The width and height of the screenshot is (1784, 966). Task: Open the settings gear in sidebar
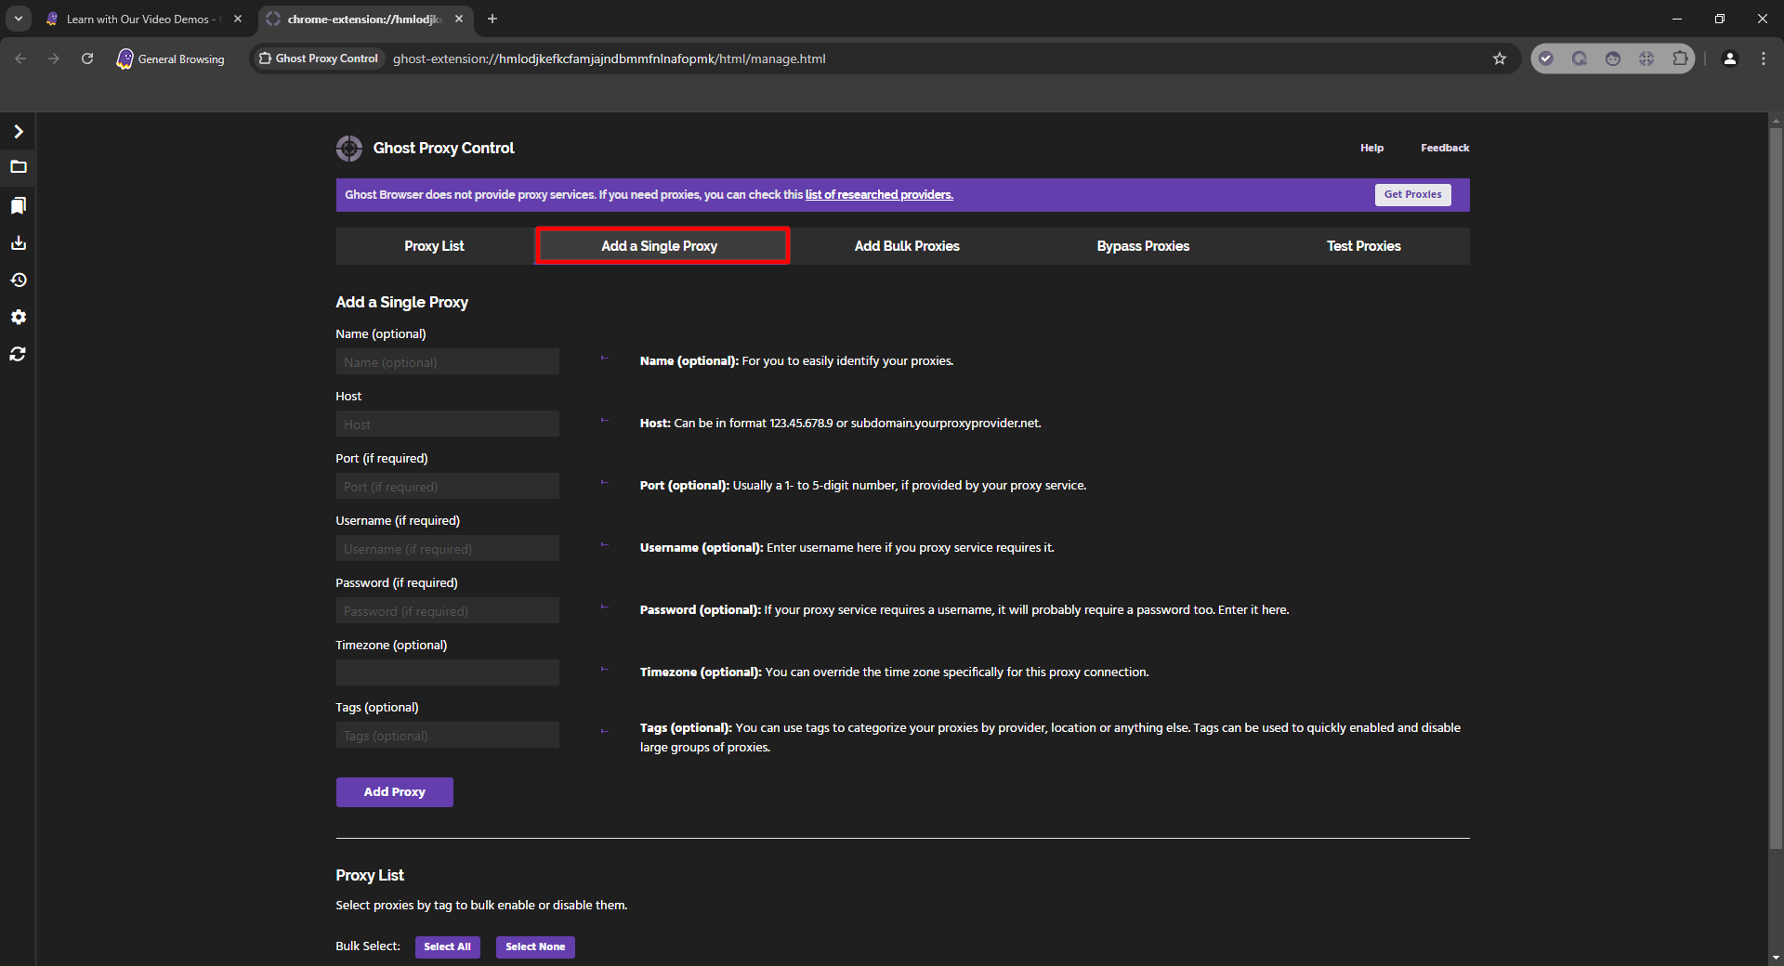tap(18, 317)
